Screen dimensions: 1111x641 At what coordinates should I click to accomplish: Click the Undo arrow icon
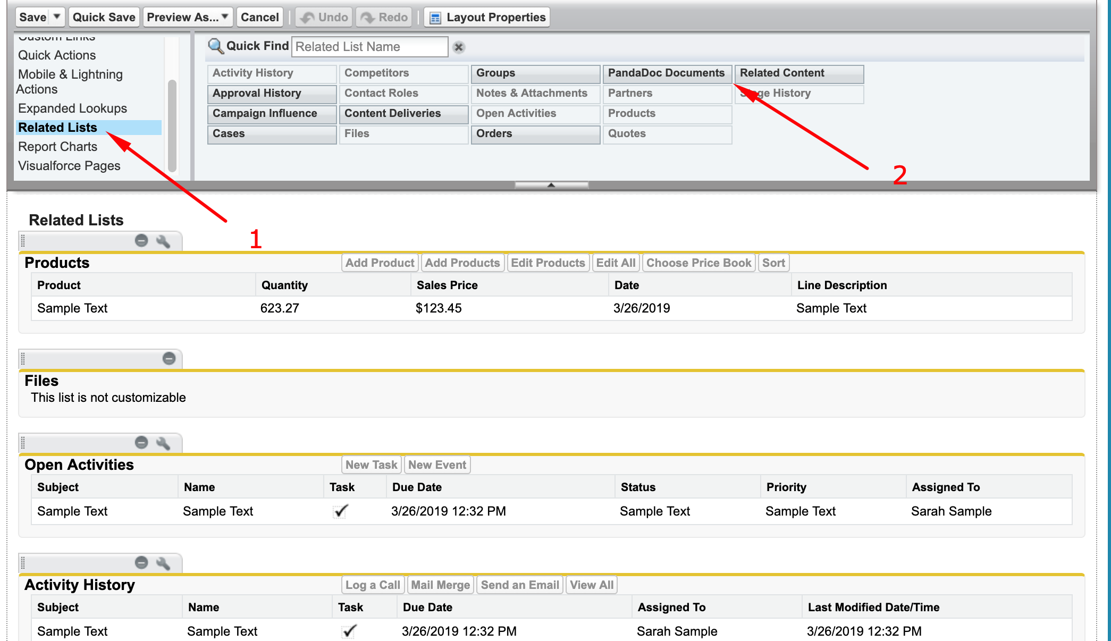coord(308,18)
